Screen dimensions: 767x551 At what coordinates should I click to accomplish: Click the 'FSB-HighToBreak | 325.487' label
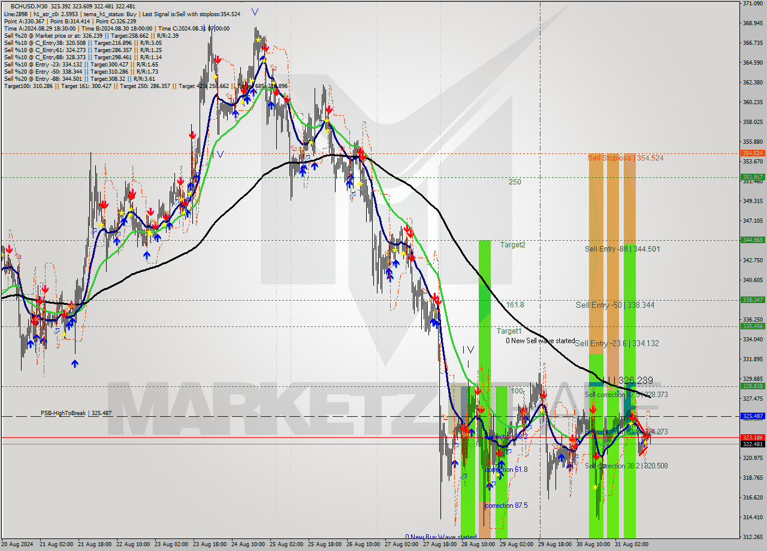[76, 413]
